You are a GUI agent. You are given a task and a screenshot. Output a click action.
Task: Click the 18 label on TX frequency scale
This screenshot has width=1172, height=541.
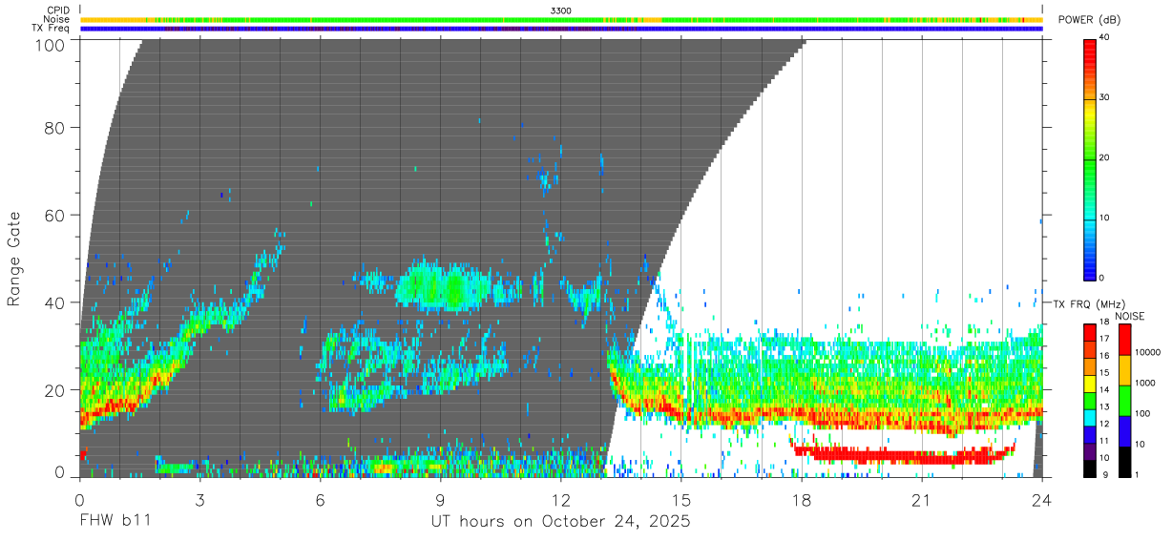tap(1102, 323)
